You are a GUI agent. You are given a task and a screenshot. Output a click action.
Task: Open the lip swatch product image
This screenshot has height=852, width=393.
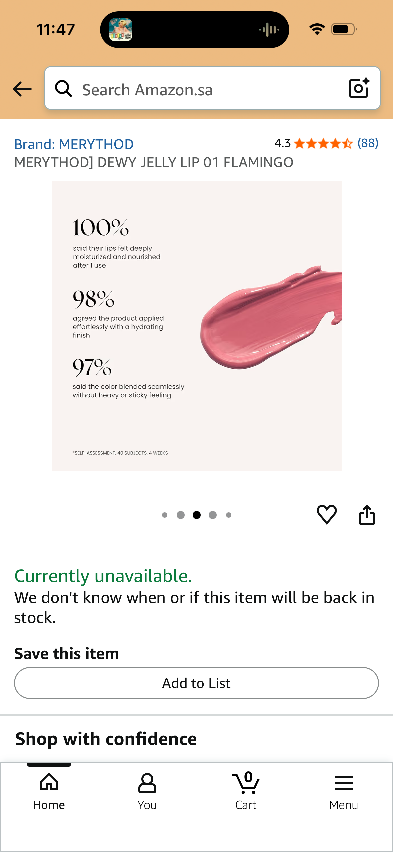[196, 326]
